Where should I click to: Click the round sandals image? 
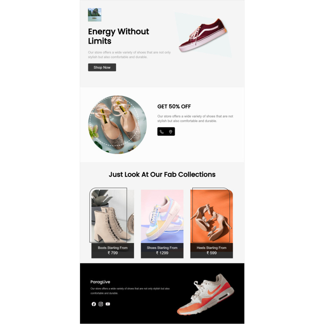coord(117,124)
